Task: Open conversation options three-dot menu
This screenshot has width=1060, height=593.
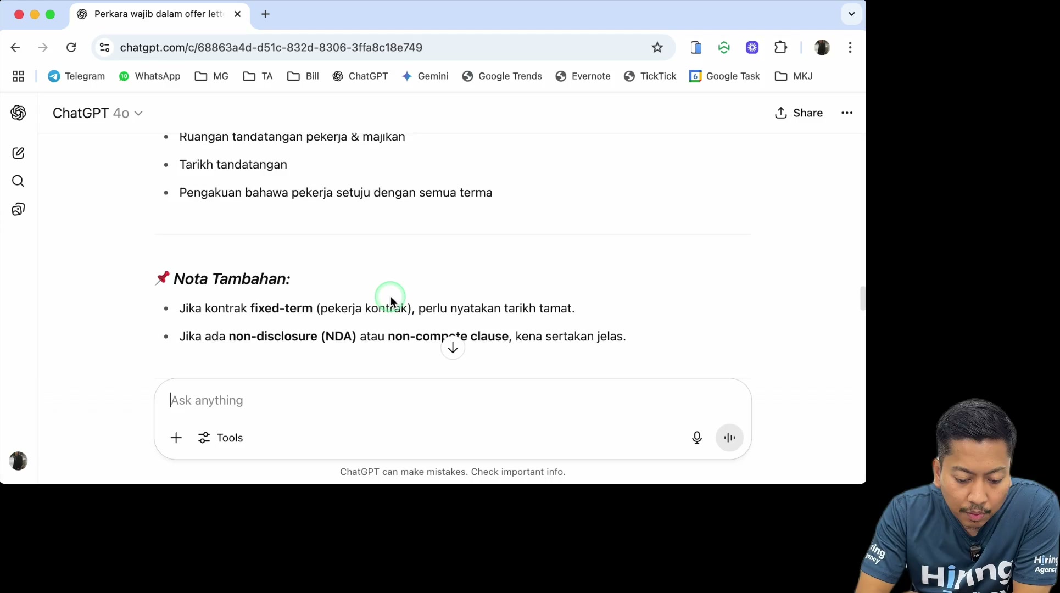Action: tap(847, 113)
